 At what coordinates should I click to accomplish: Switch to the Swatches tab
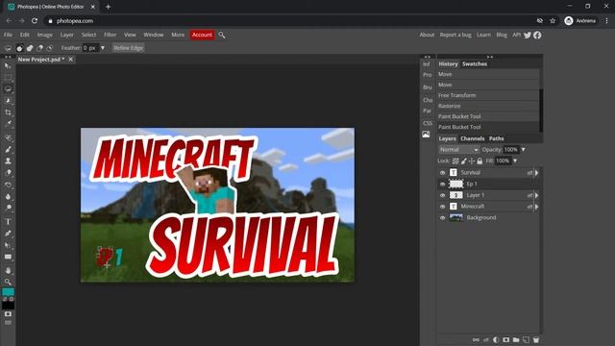click(x=475, y=64)
